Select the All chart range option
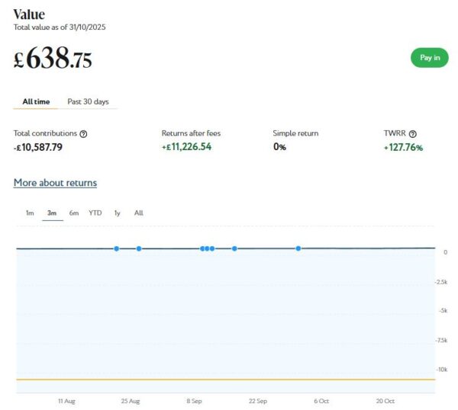This screenshot has width=458, height=410. tap(138, 213)
